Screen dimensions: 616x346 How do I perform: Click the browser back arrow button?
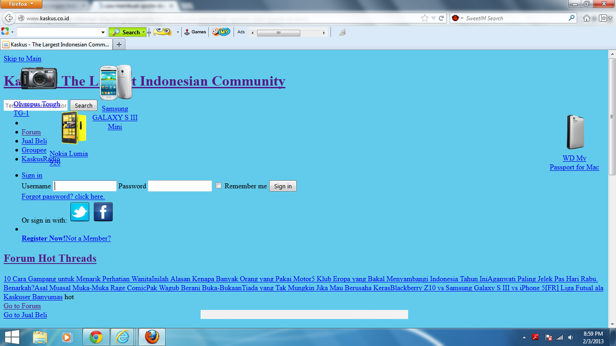9,18
